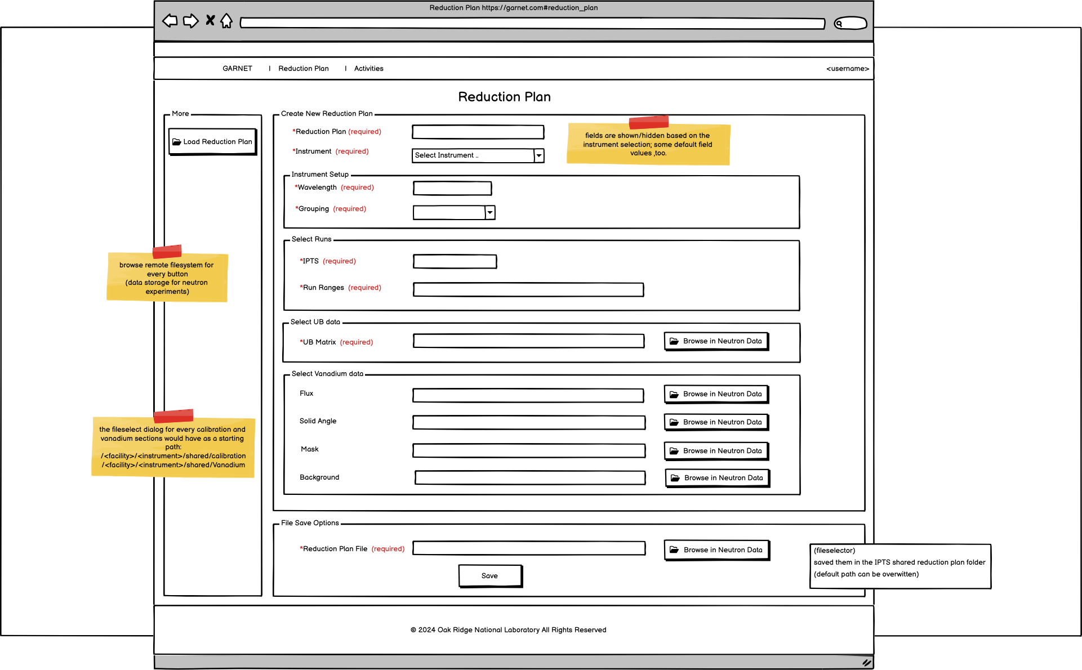Screen dimensions: 1082x670
Task: Click the Run Ranges text field
Action: [528, 289]
